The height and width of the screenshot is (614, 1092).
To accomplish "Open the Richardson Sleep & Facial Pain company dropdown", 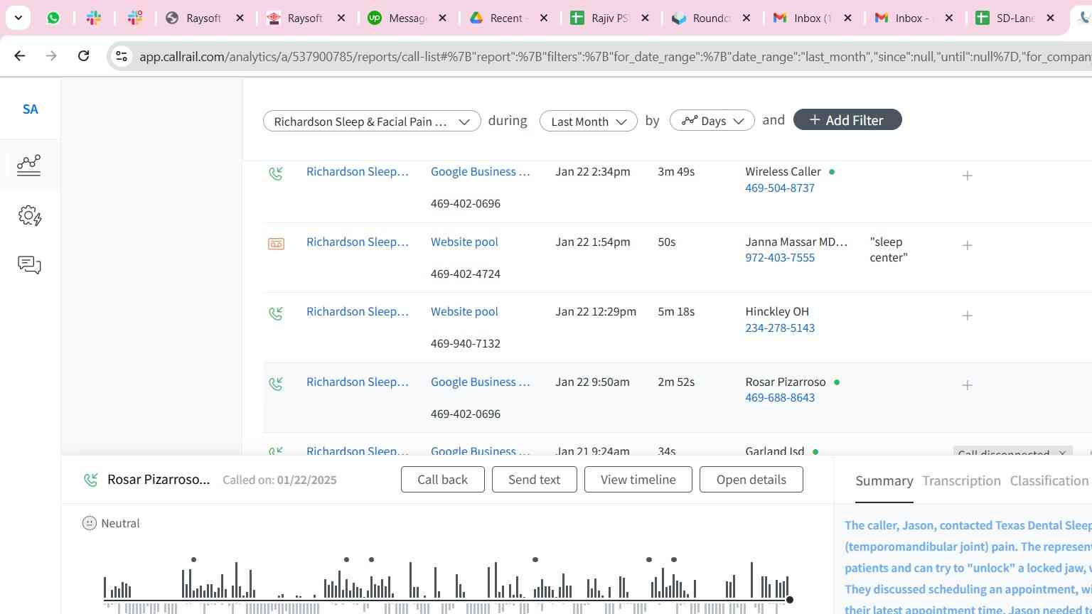I will click(372, 121).
